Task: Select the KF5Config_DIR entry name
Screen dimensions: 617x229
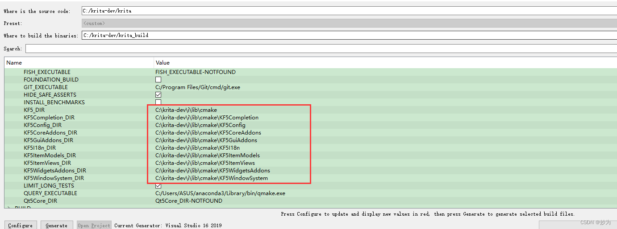Action: tap(43, 125)
